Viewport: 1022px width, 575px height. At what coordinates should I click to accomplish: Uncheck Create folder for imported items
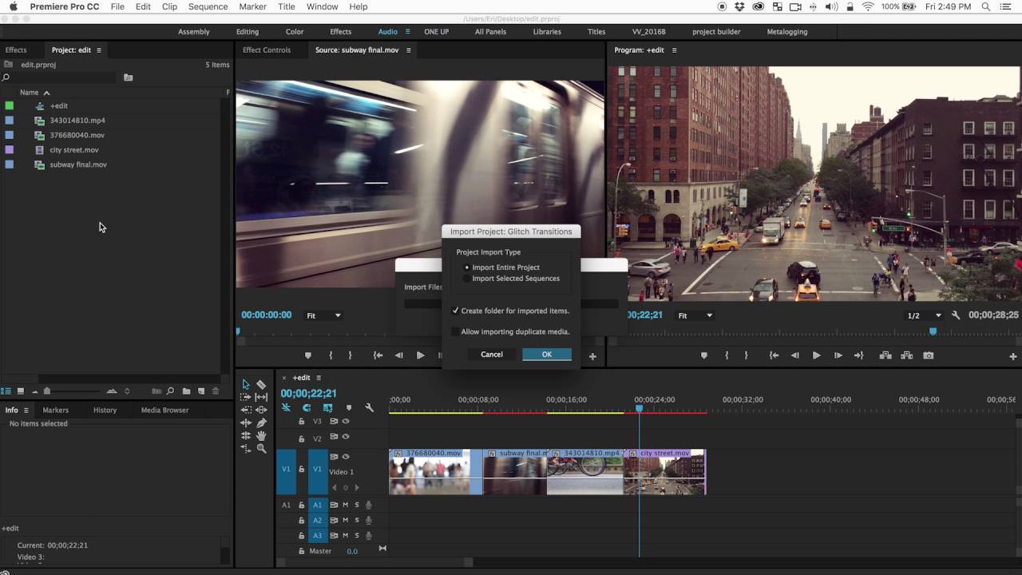click(455, 311)
